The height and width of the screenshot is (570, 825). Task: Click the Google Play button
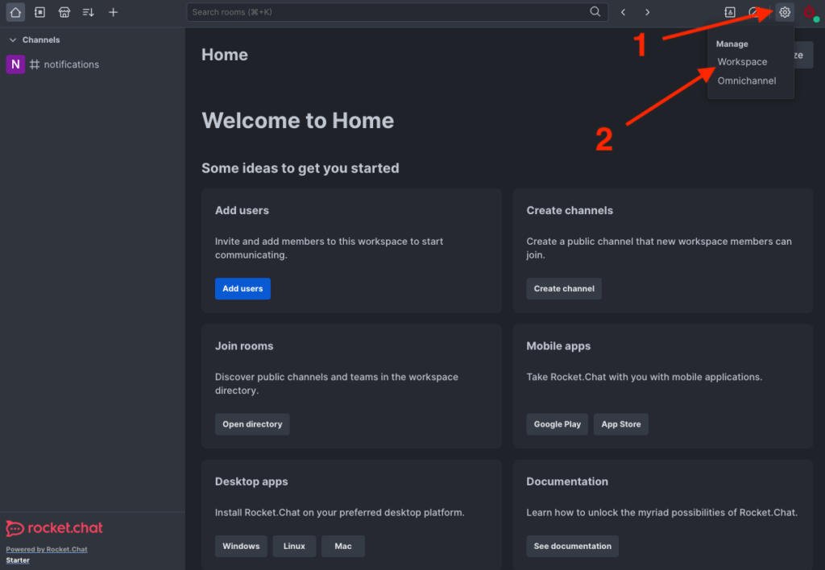pos(558,424)
